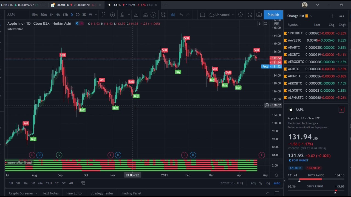Screen dimensions: 351x197
Task: Select ALGOBTC in the watchlist
Action: pos(316,90)
